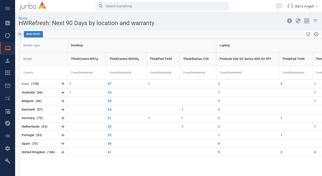
Task: Click the page title HWRefresh heading
Action: click(x=87, y=23)
